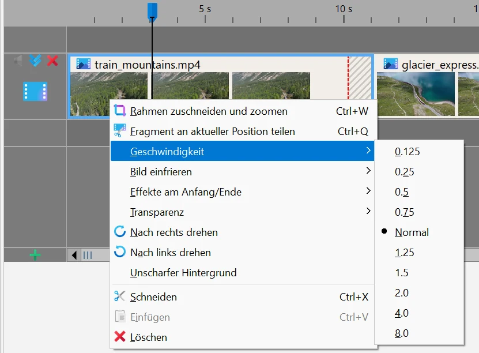Click the blue playhead marker on ruler
The width and height of the screenshot is (479, 353).
coord(152,12)
